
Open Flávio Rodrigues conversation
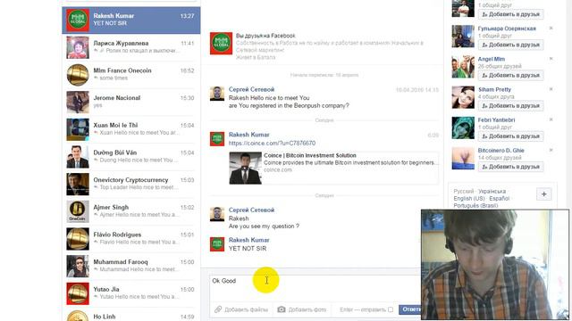(x=131, y=238)
